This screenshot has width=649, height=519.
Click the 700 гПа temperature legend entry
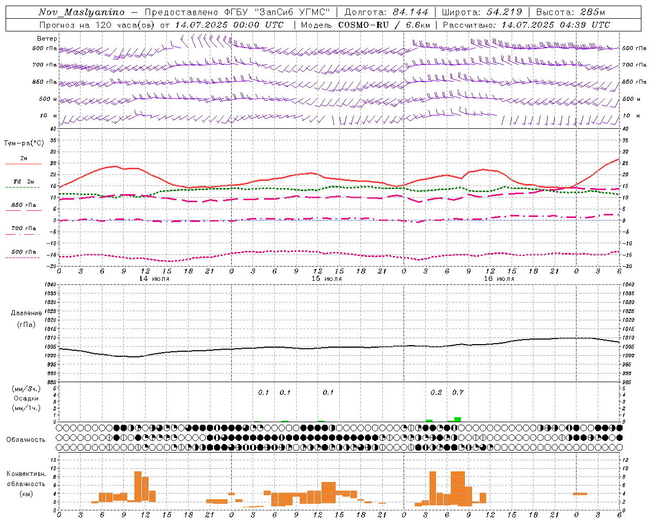point(23,229)
